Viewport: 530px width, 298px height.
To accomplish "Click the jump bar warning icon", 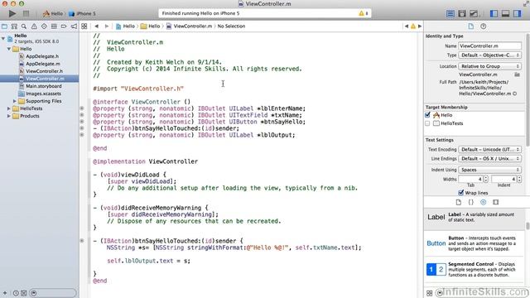I will 413,26.
